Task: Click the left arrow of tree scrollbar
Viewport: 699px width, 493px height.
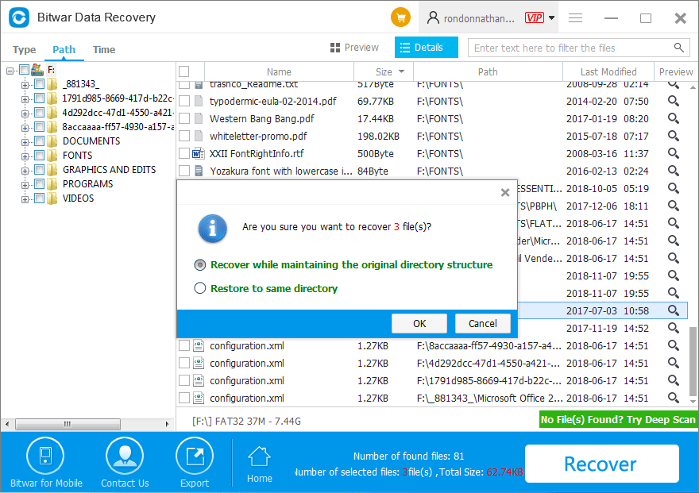Action: [x=6, y=424]
